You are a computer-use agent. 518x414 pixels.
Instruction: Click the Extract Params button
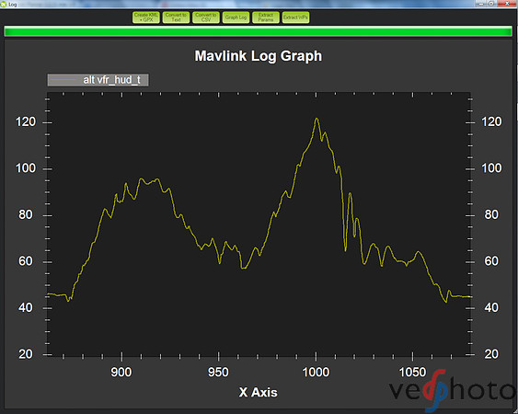(266, 17)
